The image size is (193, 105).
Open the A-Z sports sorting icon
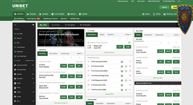coord(15,25)
